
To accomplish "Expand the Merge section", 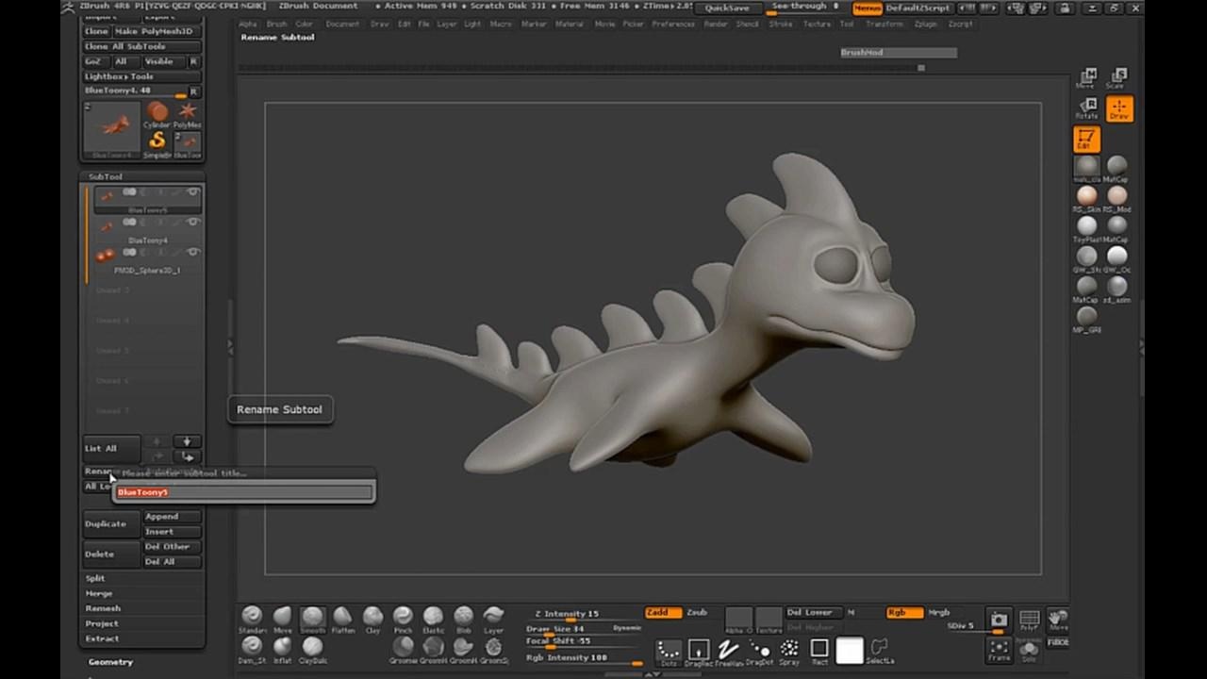I will [99, 593].
